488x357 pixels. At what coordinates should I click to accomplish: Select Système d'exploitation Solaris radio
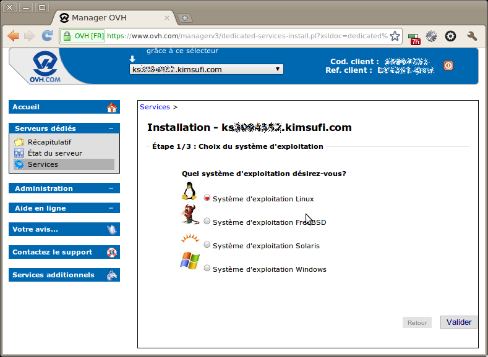207,245
